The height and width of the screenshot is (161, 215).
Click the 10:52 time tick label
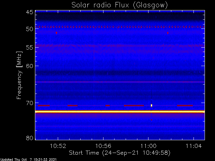58,146
